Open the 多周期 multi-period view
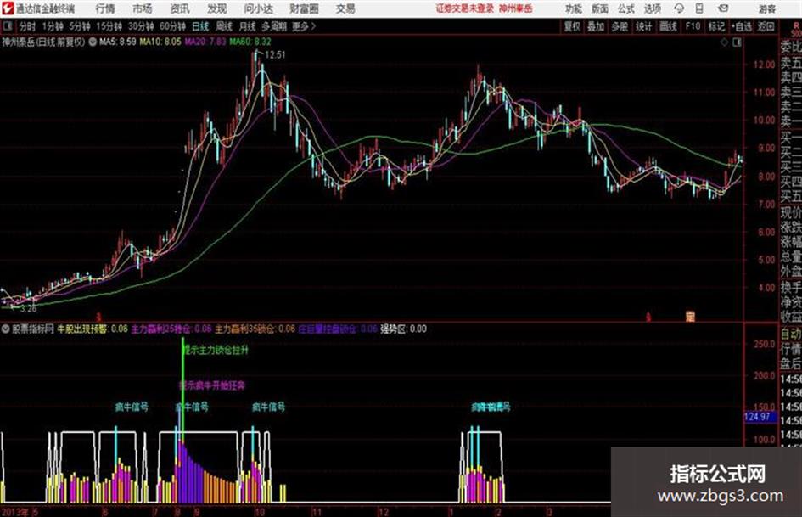The height and width of the screenshot is (517, 802). 274,26
